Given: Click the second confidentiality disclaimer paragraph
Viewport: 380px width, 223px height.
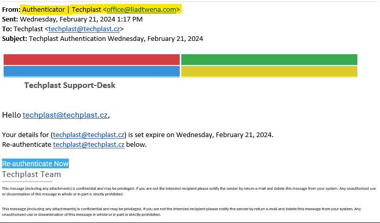Looking at the screenshot, I should 181,212.
